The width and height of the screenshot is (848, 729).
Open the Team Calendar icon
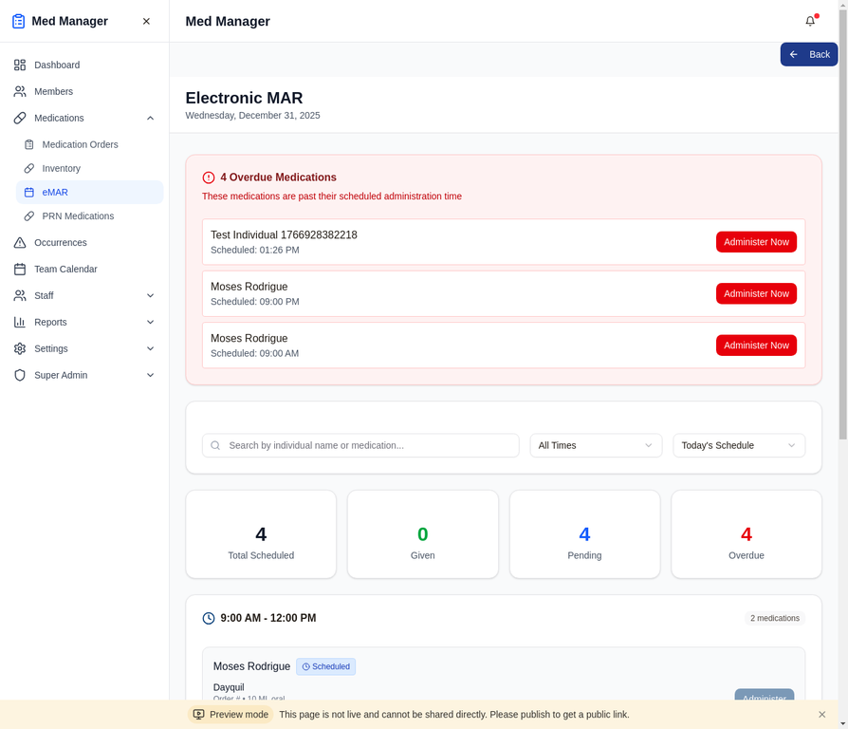(19, 269)
